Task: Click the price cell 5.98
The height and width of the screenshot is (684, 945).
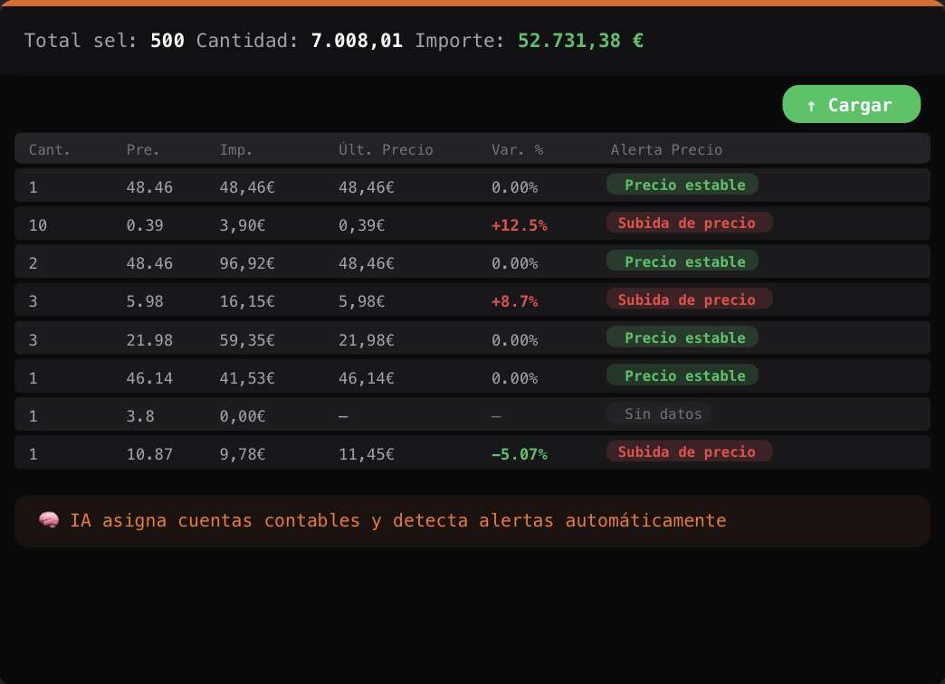Action: click(145, 301)
